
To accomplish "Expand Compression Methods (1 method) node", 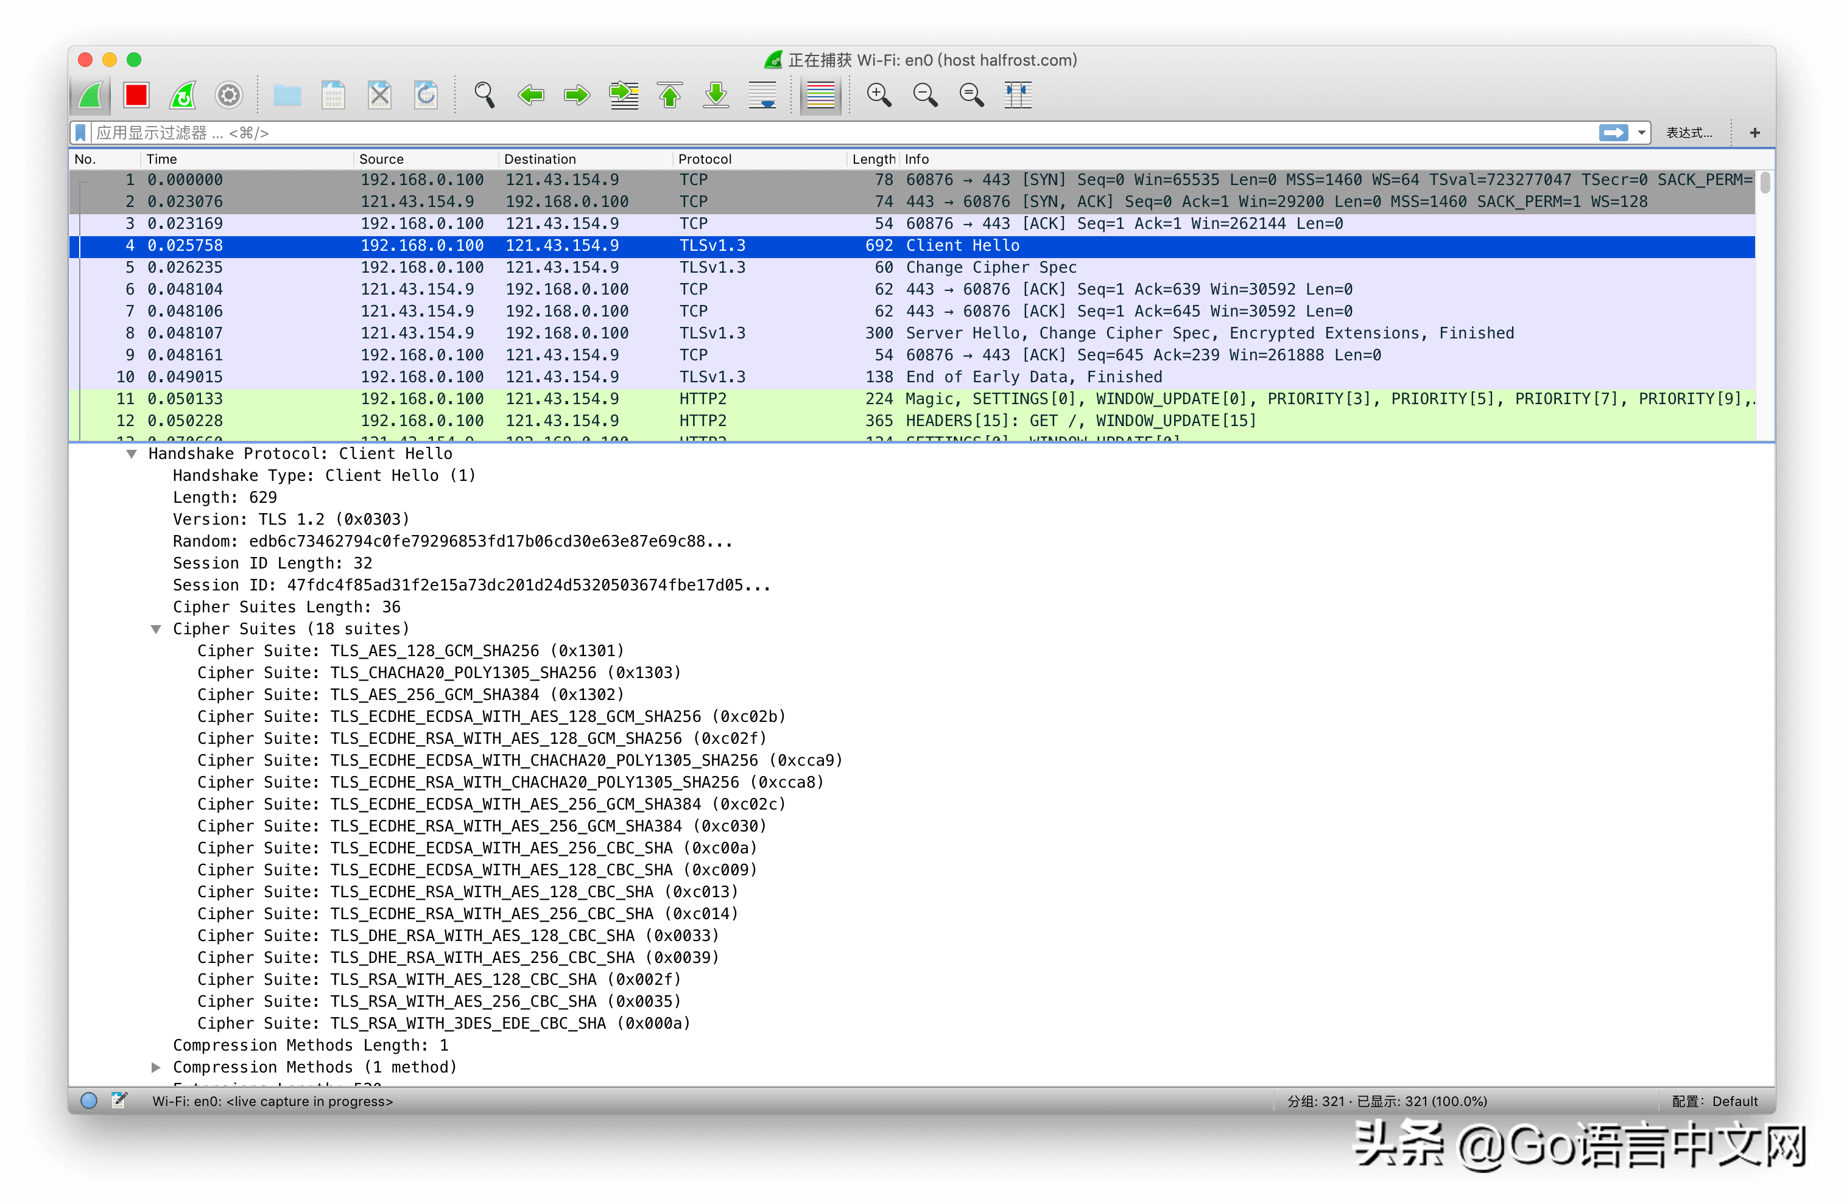I will [156, 1067].
